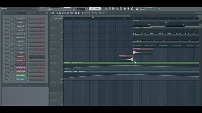This screenshot has width=202, height=113.
Task: Open the Piano roll icon in main toolbar
Action: pyautogui.click(x=114, y=8)
